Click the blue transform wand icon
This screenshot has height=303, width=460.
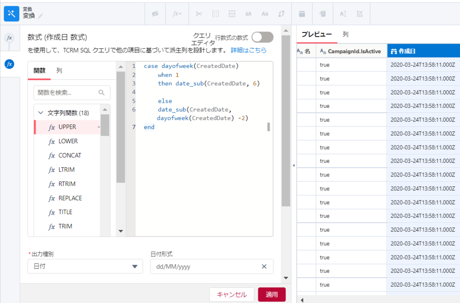(x=11, y=13)
